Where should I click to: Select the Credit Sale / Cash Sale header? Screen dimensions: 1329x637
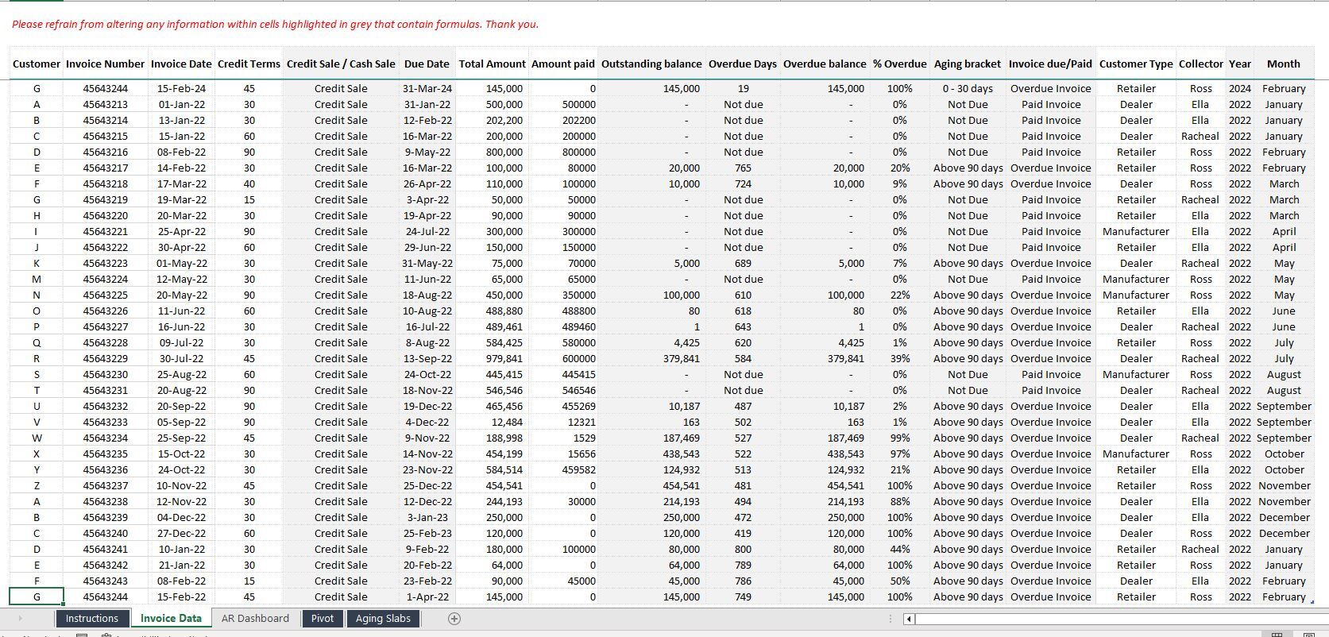(x=341, y=64)
